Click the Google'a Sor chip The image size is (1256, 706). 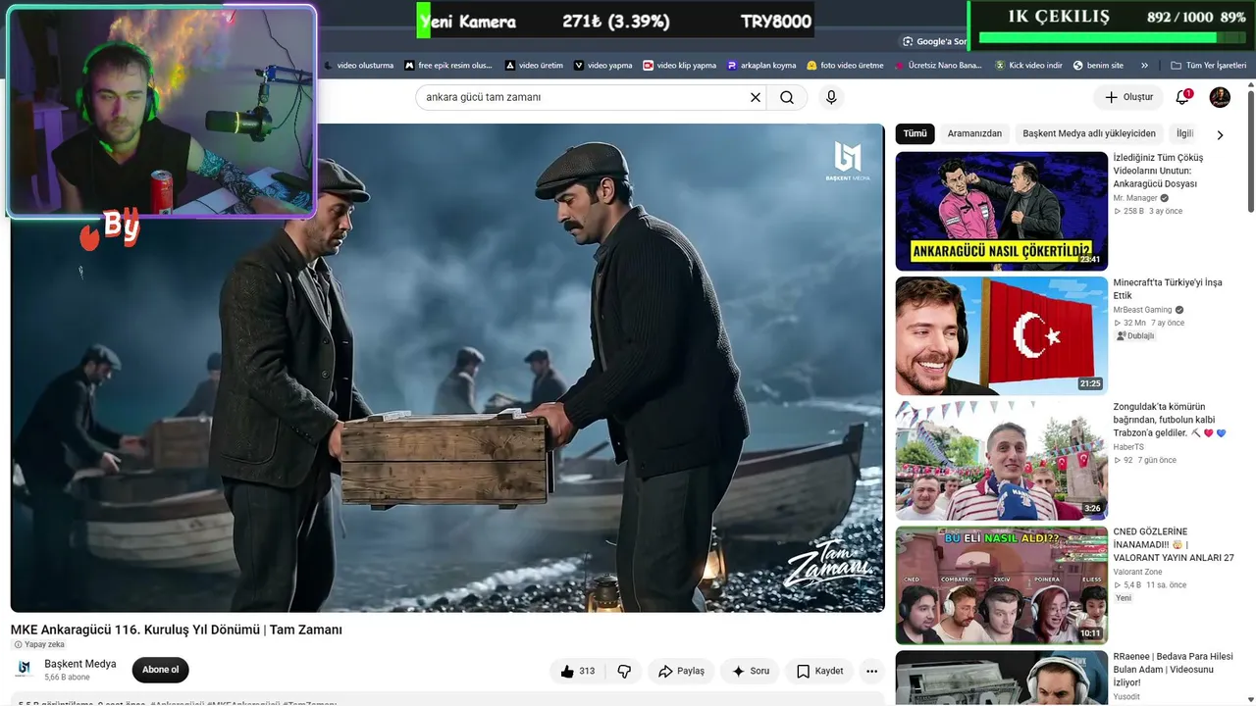(934, 41)
